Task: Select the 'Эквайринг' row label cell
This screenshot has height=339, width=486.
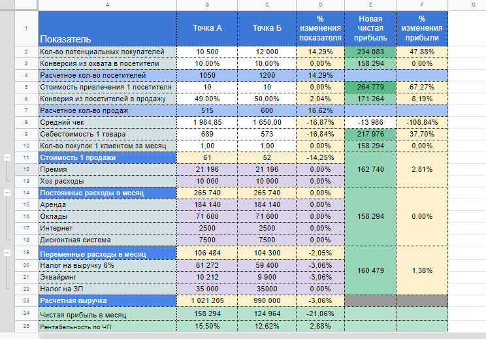Action: click(x=108, y=278)
